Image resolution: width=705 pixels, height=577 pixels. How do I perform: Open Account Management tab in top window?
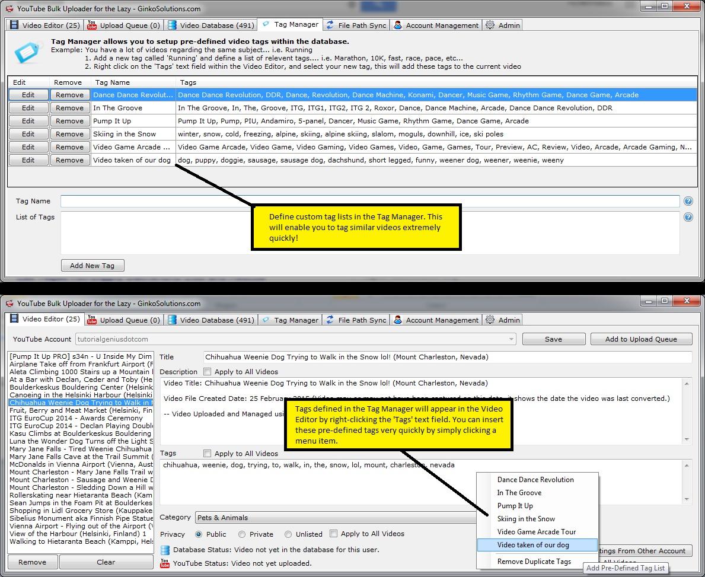pos(436,25)
